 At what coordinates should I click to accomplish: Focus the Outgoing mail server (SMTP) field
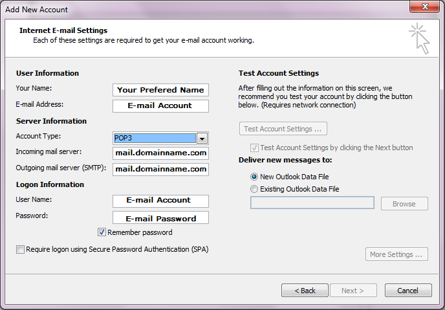pos(160,169)
